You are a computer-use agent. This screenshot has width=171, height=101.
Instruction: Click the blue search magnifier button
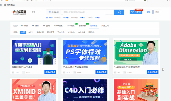tap(119, 12)
